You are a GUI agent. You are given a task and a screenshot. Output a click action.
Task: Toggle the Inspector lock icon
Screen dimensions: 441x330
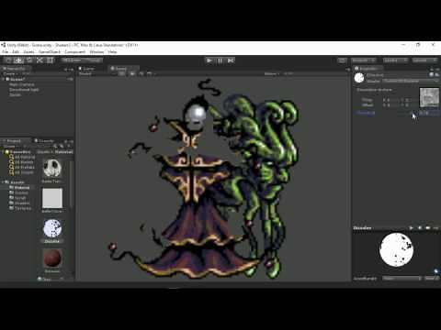click(432, 69)
